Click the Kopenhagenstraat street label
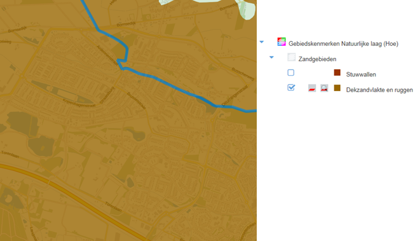This screenshot has width=415, height=241. pos(79,102)
